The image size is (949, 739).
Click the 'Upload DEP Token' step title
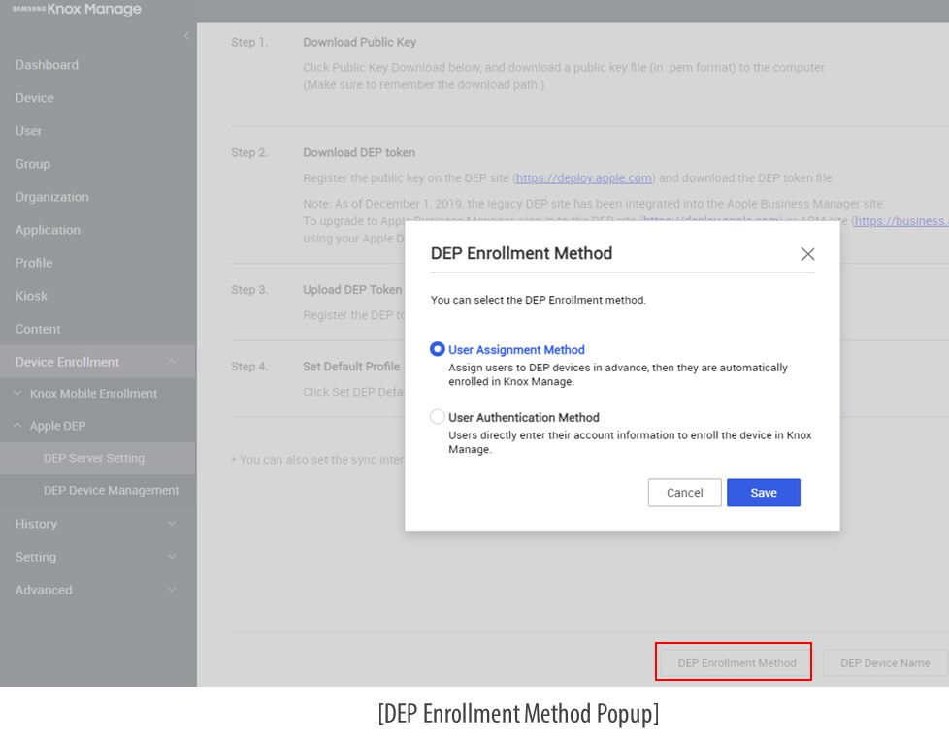click(352, 290)
